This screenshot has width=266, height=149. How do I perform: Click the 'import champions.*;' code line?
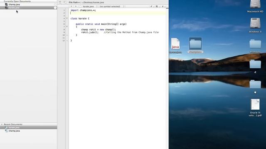coord(83,10)
